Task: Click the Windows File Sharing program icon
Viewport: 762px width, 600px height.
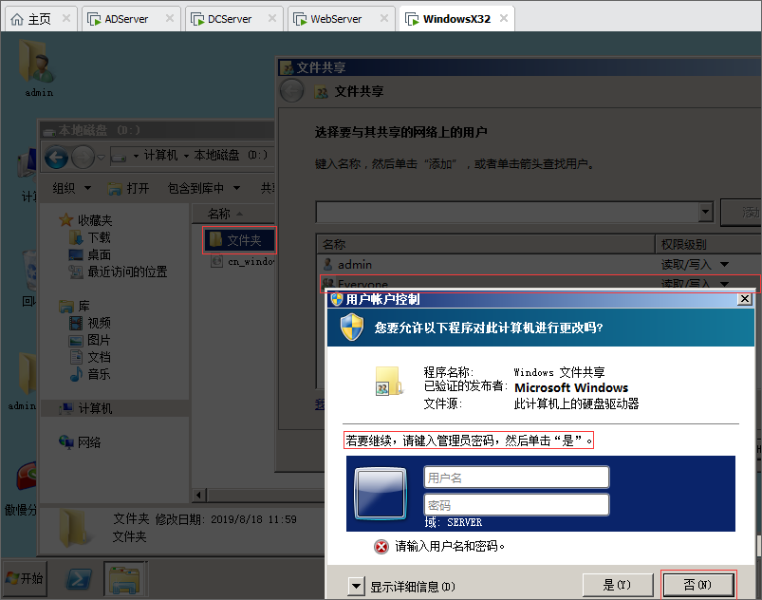Action: pyautogui.click(x=389, y=381)
